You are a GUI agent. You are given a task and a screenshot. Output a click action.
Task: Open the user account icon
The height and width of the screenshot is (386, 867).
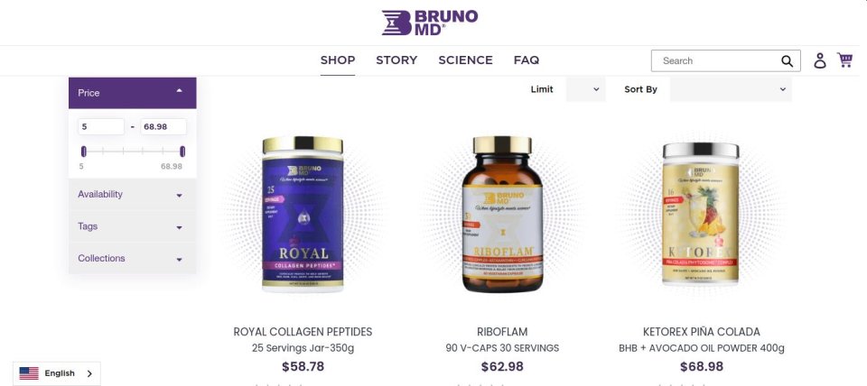point(819,60)
